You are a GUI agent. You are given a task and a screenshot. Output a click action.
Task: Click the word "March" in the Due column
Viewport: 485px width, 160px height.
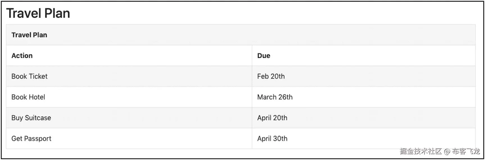pyautogui.click(x=267, y=97)
